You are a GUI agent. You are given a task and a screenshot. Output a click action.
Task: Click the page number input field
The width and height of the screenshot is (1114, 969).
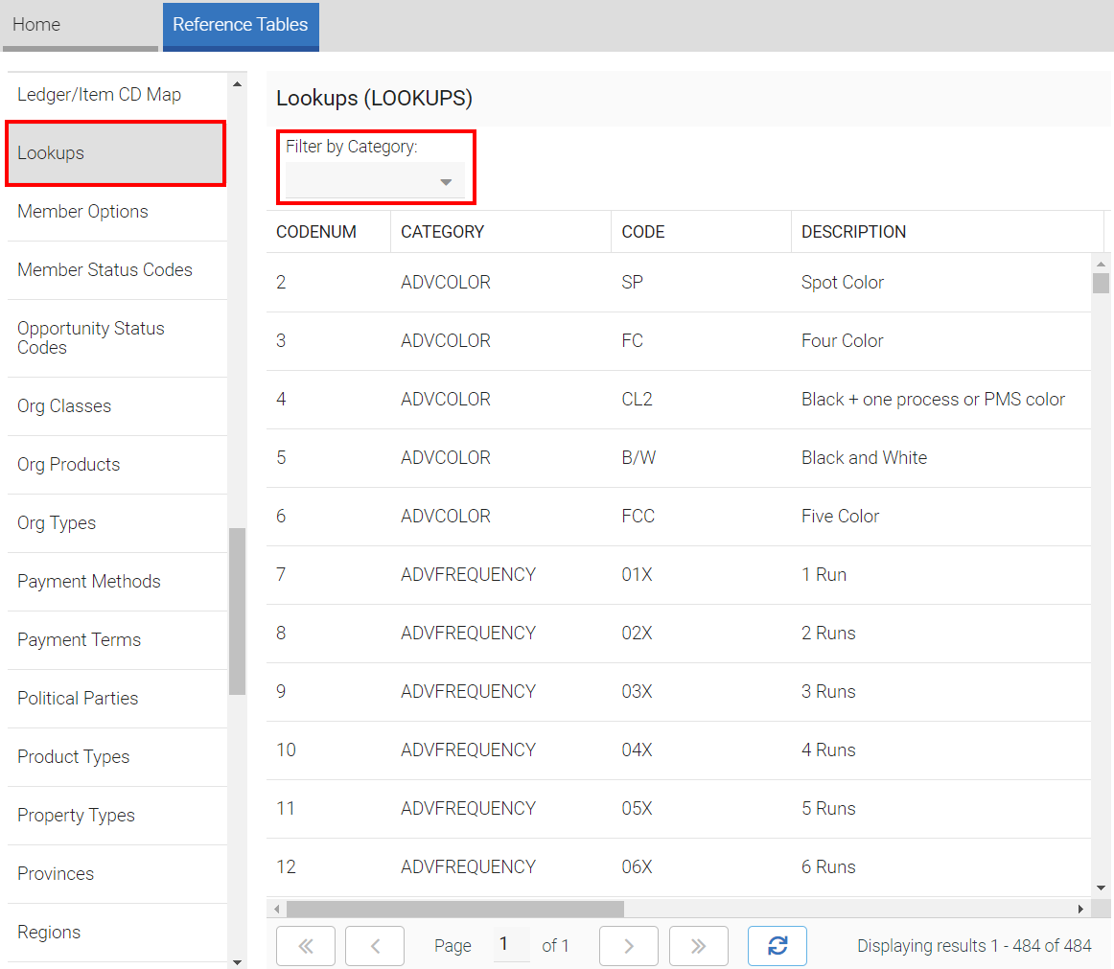coord(511,945)
